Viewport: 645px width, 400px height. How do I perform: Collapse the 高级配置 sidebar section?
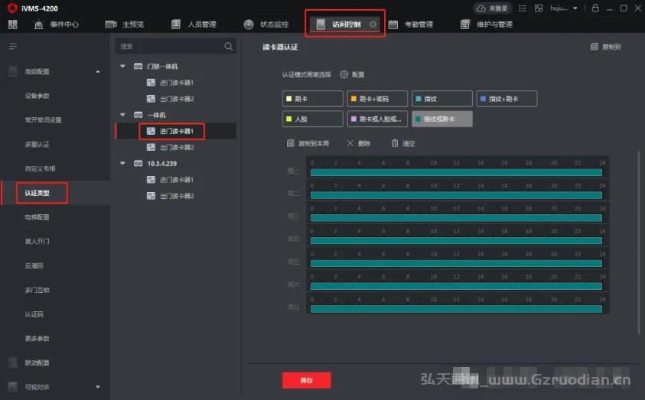click(x=97, y=72)
